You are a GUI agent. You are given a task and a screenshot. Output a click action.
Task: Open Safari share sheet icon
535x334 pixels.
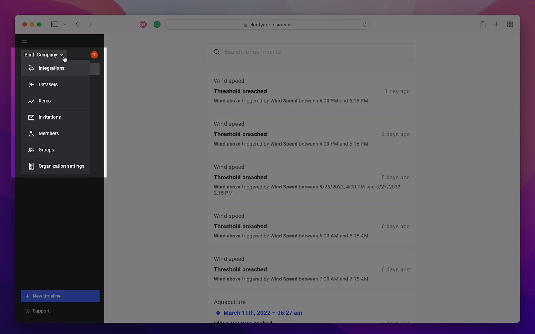(483, 24)
